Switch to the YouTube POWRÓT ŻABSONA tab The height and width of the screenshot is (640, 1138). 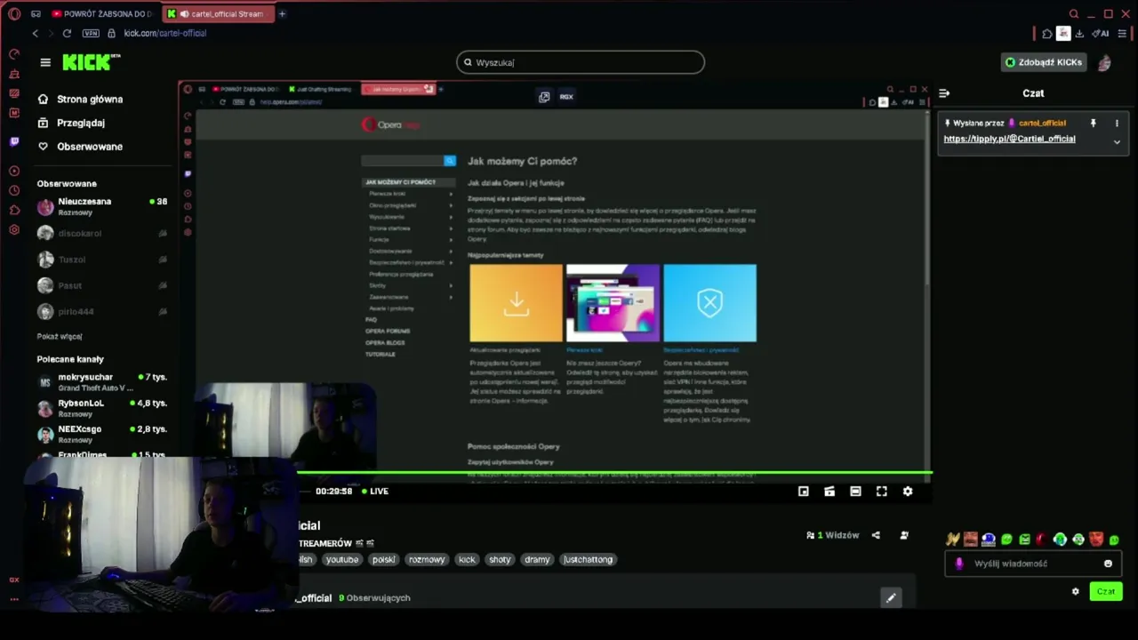point(102,14)
